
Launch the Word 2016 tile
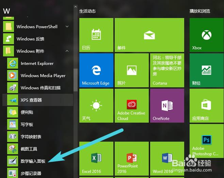pyautogui.click(x=167, y=159)
